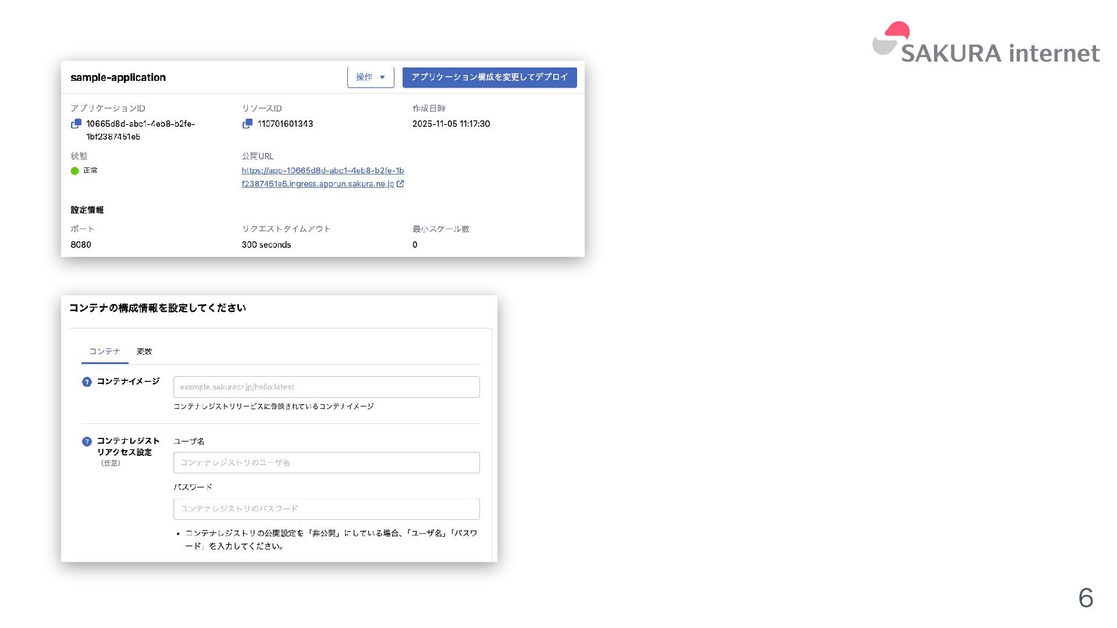Open the public URL apprun.sakura.ne.jp link
Screen dimensions: 1117x628
click(x=322, y=177)
